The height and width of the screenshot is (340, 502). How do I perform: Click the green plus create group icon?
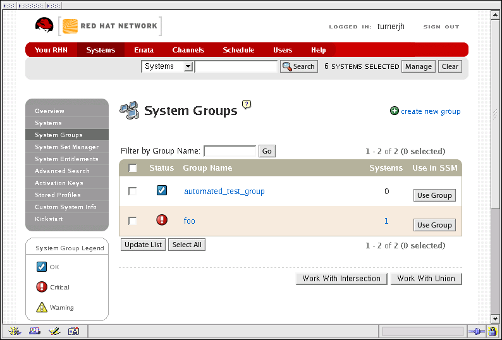pos(394,111)
